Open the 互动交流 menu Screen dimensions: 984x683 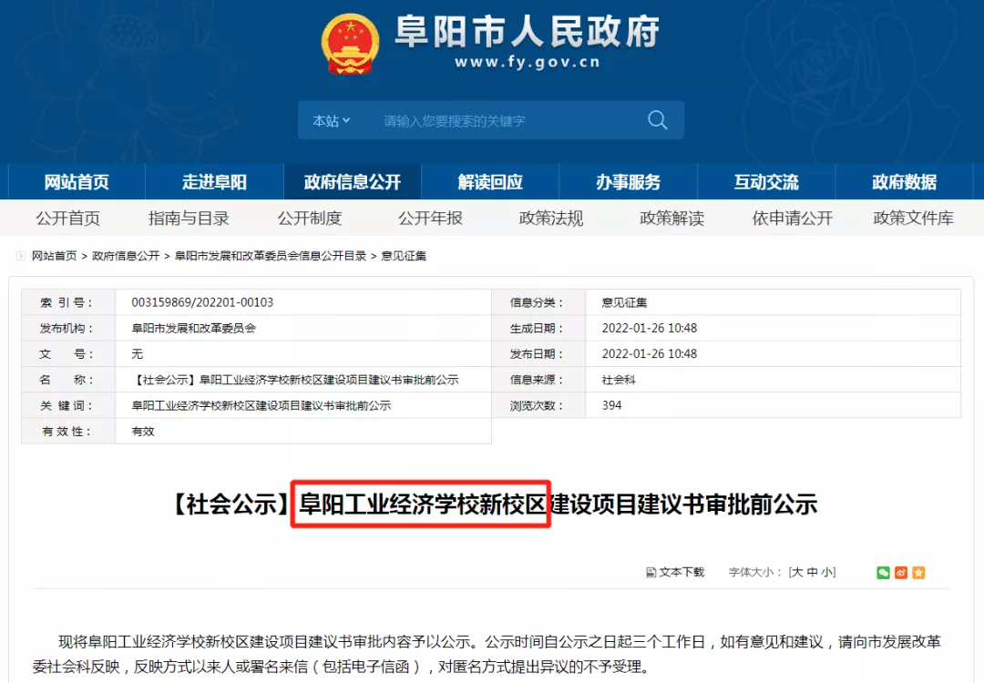click(x=768, y=182)
